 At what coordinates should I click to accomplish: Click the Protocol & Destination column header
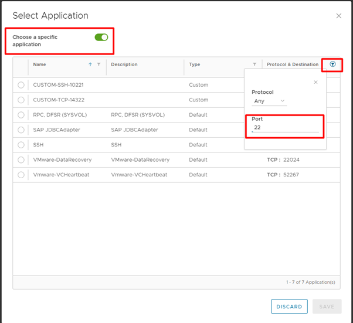click(x=293, y=64)
